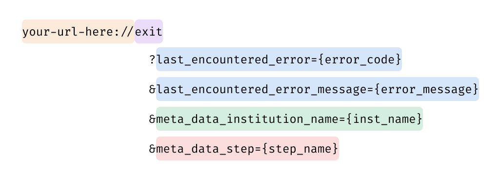Select the blue last_encountered_error parameter
Viewport: 501px width, 178px height.
pos(279,59)
